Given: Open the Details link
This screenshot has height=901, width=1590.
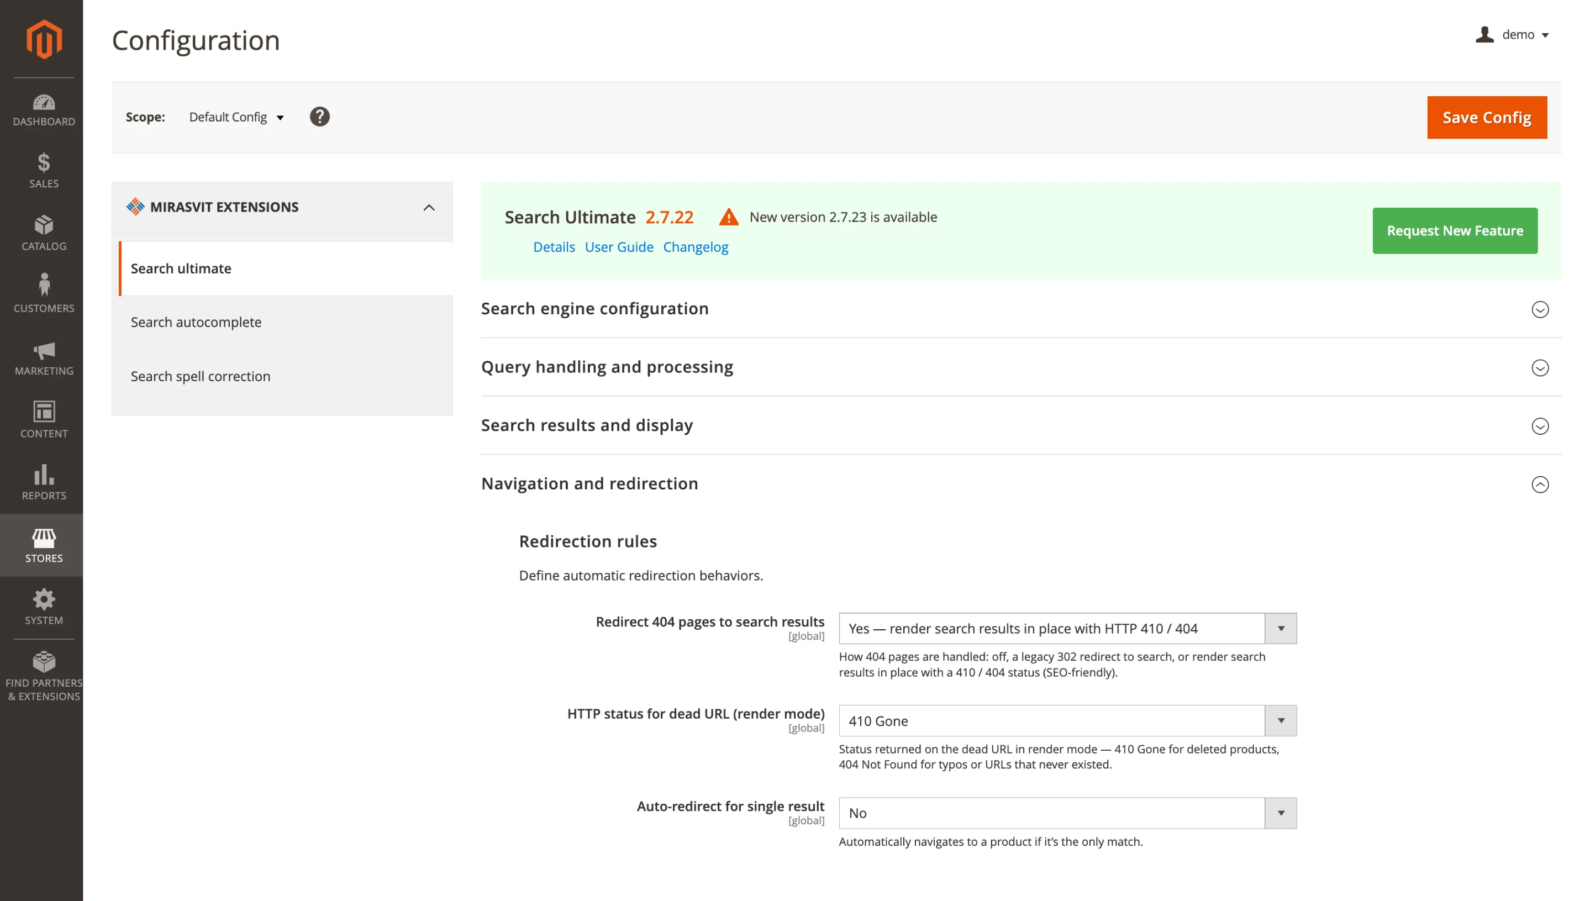Looking at the screenshot, I should 554,247.
